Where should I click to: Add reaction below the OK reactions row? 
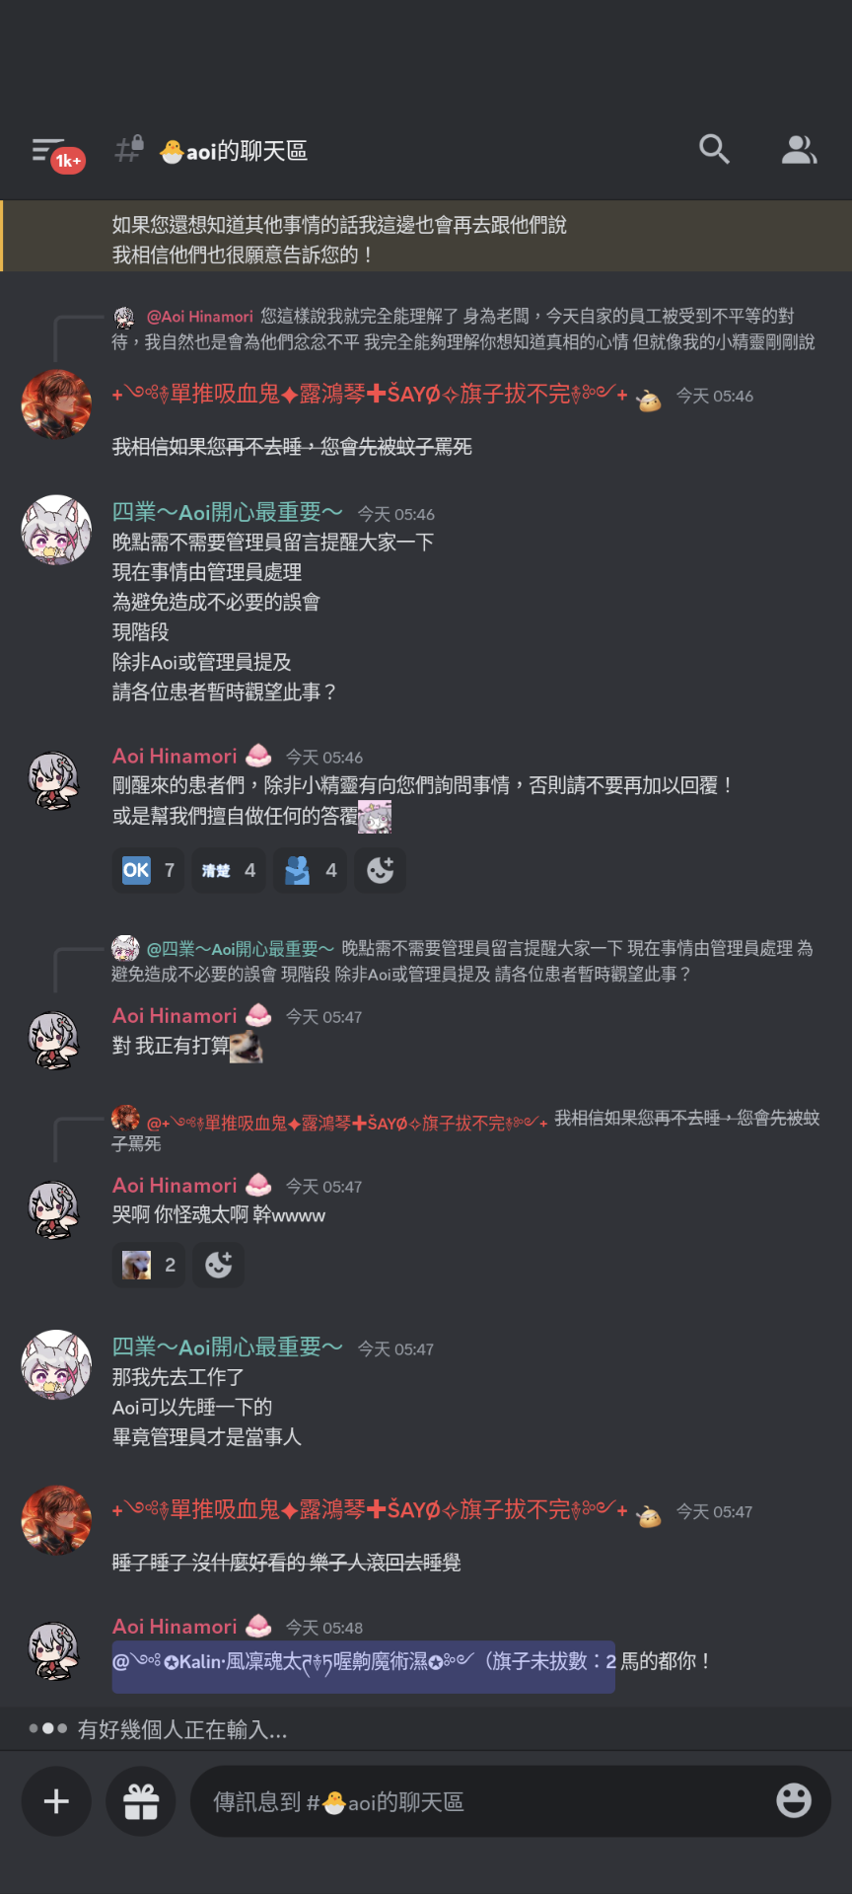point(381,870)
